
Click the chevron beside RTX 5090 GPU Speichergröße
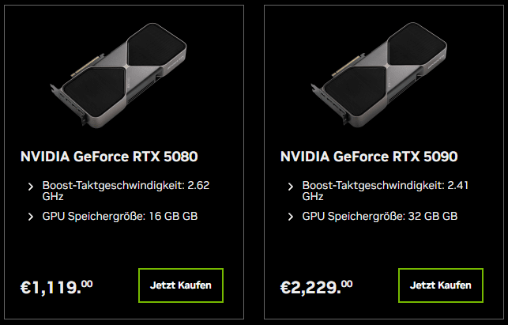coord(292,215)
